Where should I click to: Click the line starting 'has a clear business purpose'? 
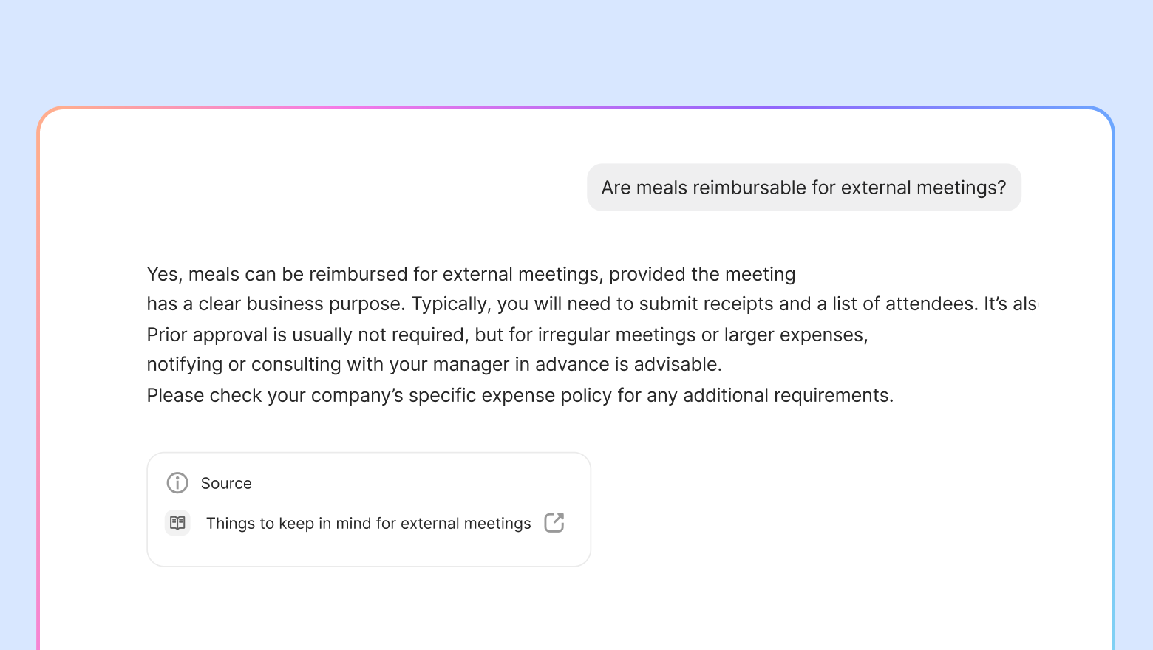(x=592, y=304)
